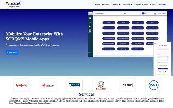Click the calendar icon in Registration date field
Viewport: 173px width, 108px height.
click(168, 57)
